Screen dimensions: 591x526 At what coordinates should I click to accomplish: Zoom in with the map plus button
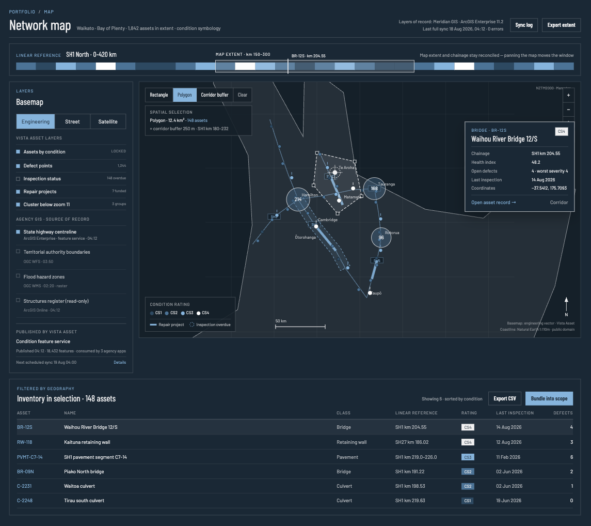pos(568,95)
